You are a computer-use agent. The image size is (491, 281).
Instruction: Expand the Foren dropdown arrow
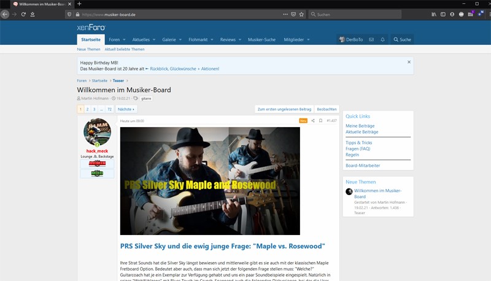tap(125, 40)
